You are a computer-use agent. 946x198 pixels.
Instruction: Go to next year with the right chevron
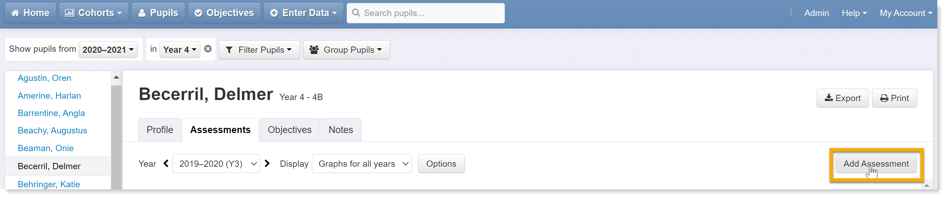tap(267, 164)
